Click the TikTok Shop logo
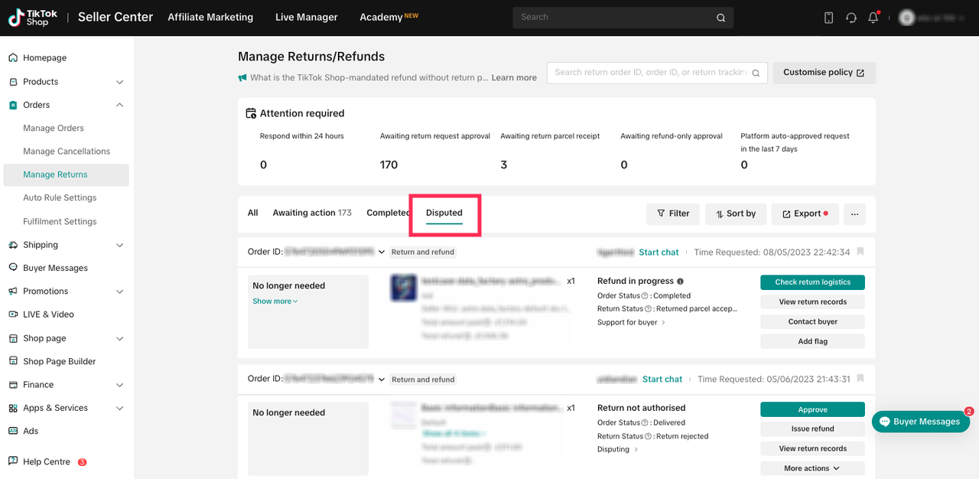979x479 pixels. (x=33, y=18)
